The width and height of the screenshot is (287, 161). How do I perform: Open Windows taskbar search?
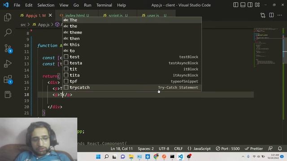tap(106, 157)
